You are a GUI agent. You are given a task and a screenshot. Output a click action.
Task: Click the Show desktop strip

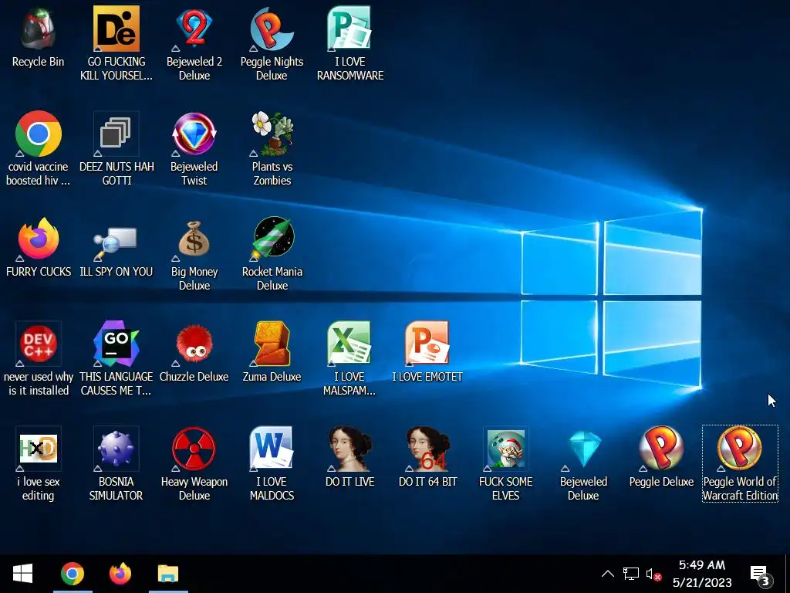tap(787, 574)
